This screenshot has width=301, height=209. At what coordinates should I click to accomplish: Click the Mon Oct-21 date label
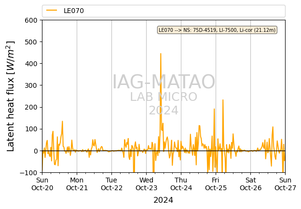pos(77,184)
